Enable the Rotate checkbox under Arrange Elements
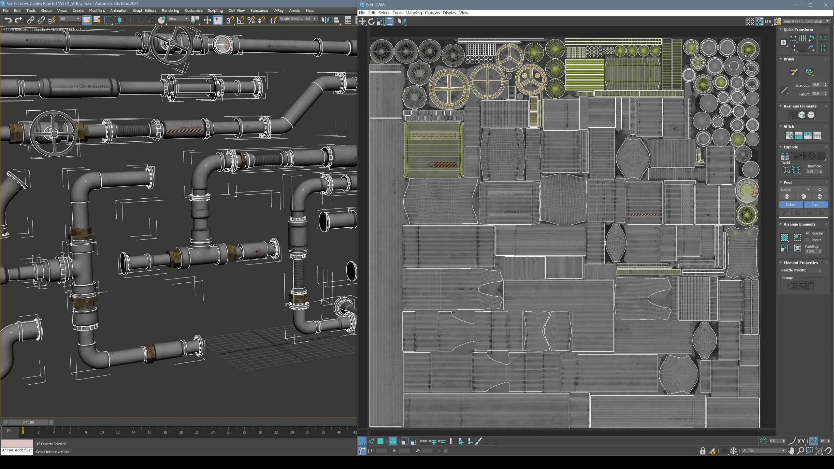Viewport: 834px width, 469px height. [x=808, y=240]
